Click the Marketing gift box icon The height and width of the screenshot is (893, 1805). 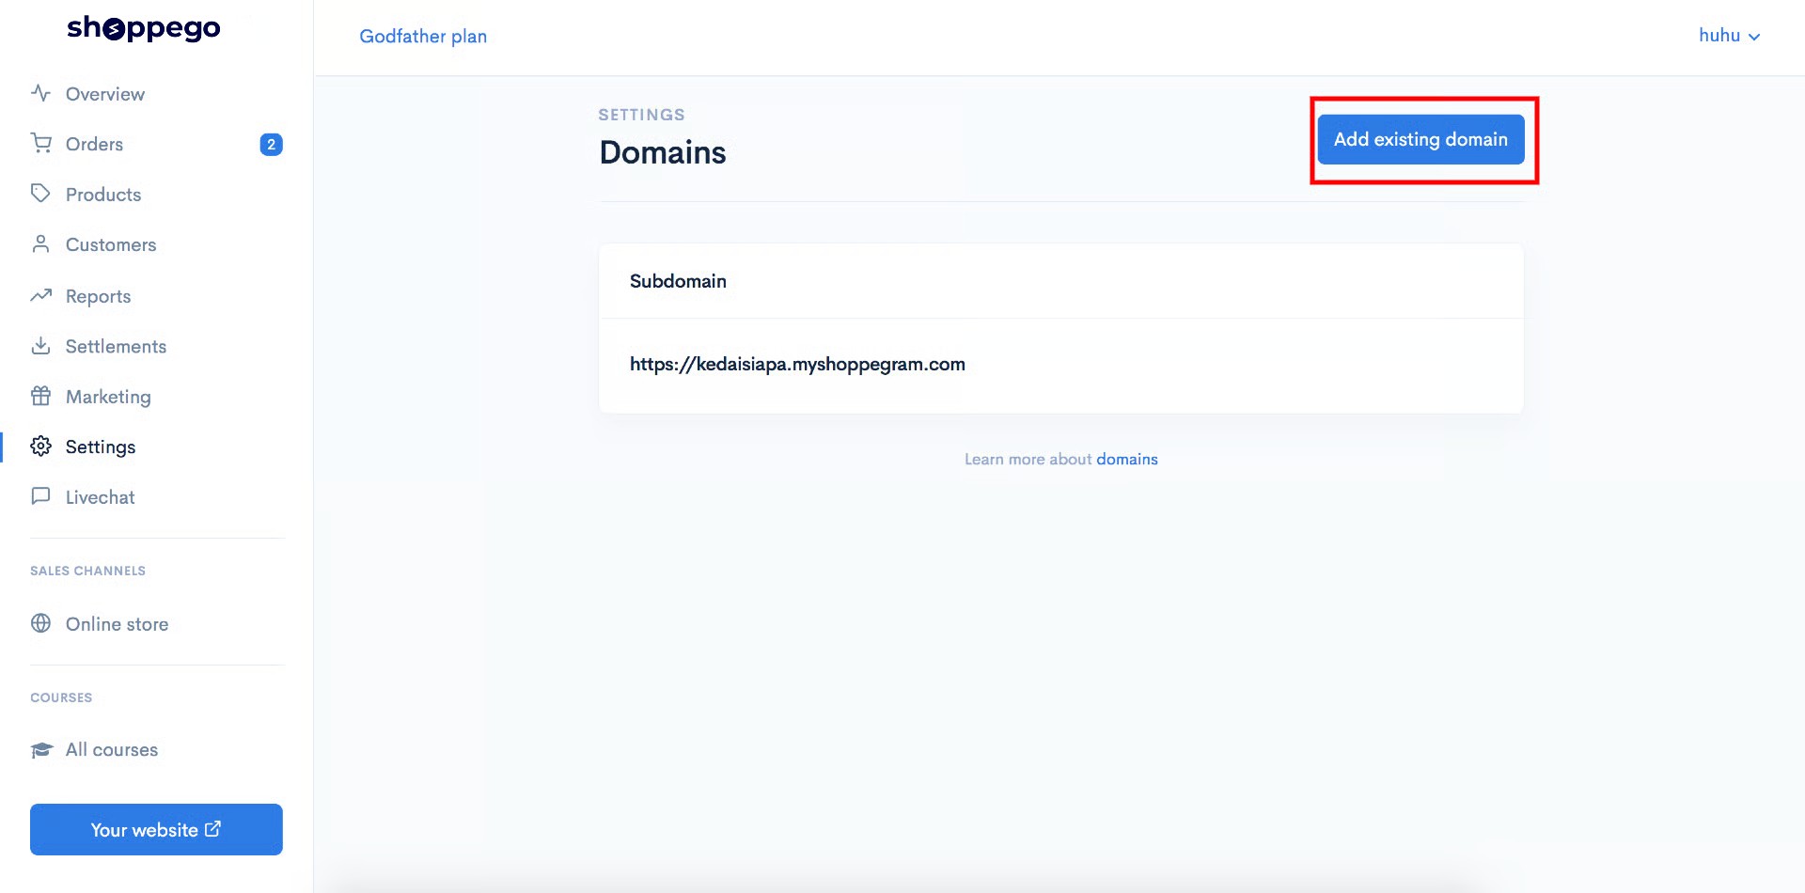[x=40, y=396]
